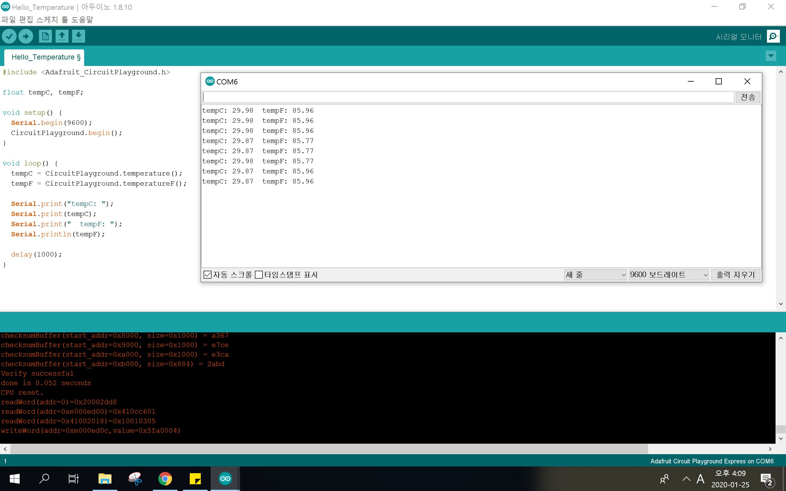Viewport: 786px width, 491px height.
Task: Disable the 자동 스크롤 autoscroll checkbox
Action: (x=207, y=275)
